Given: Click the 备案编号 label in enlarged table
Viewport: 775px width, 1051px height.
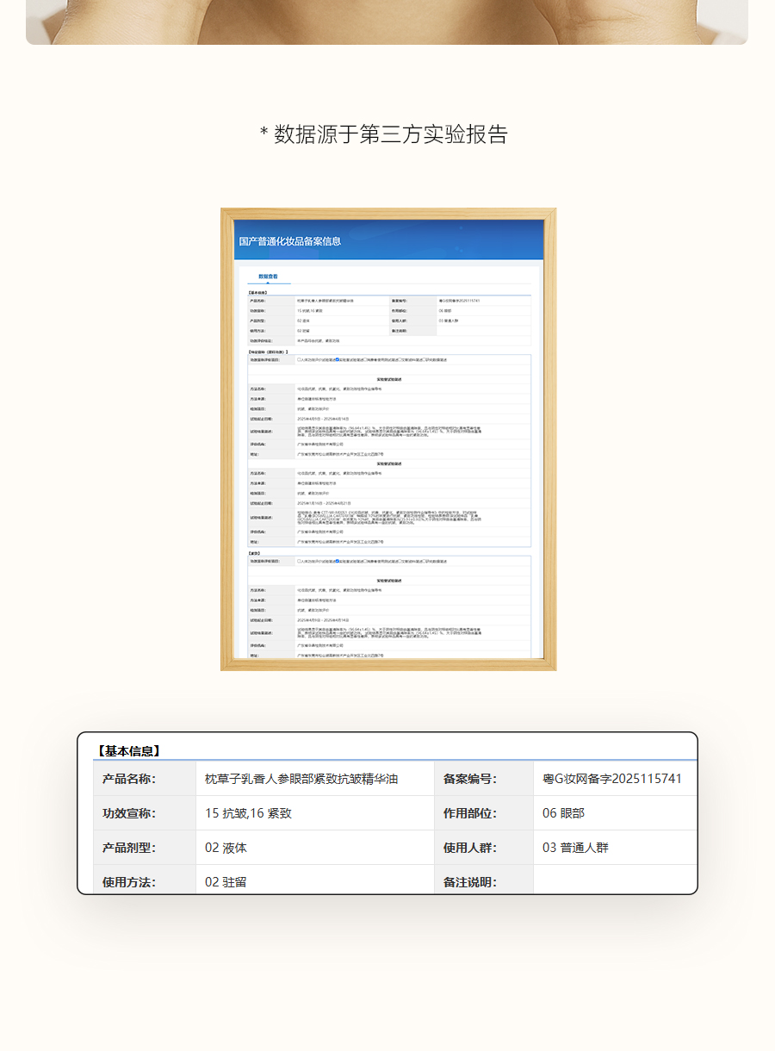Looking at the screenshot, I should coord(469,779).
